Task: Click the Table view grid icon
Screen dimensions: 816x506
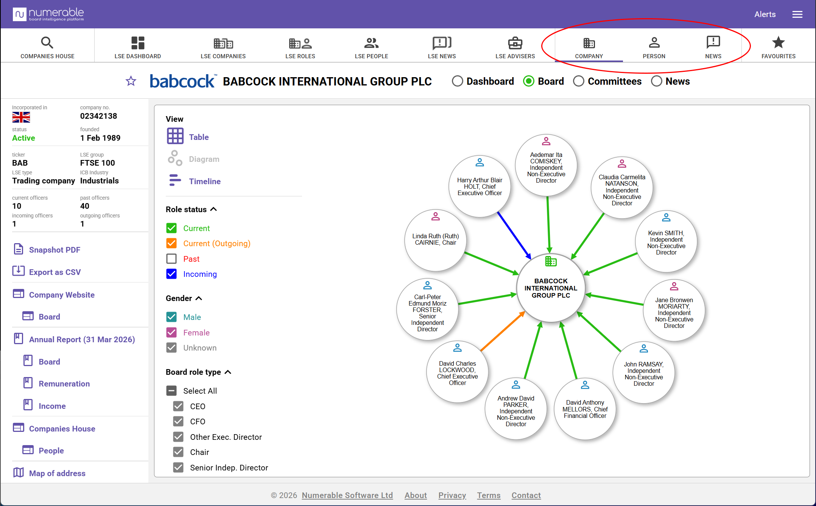Action: pyautogui.click(x=175, y=136)
